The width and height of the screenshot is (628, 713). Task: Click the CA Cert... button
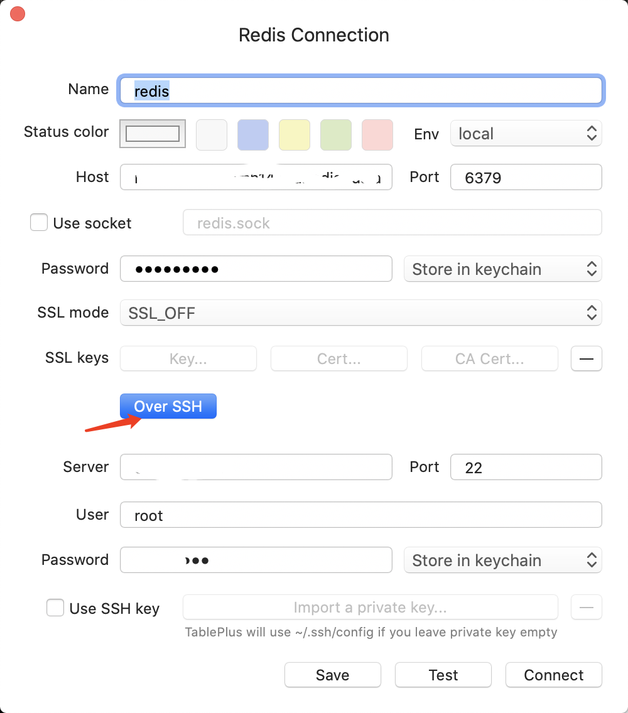[x=489, y=358]
